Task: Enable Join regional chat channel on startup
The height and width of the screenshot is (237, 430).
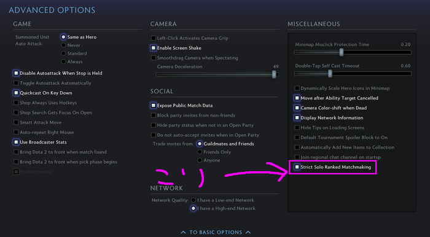Action: pos(297,157)
